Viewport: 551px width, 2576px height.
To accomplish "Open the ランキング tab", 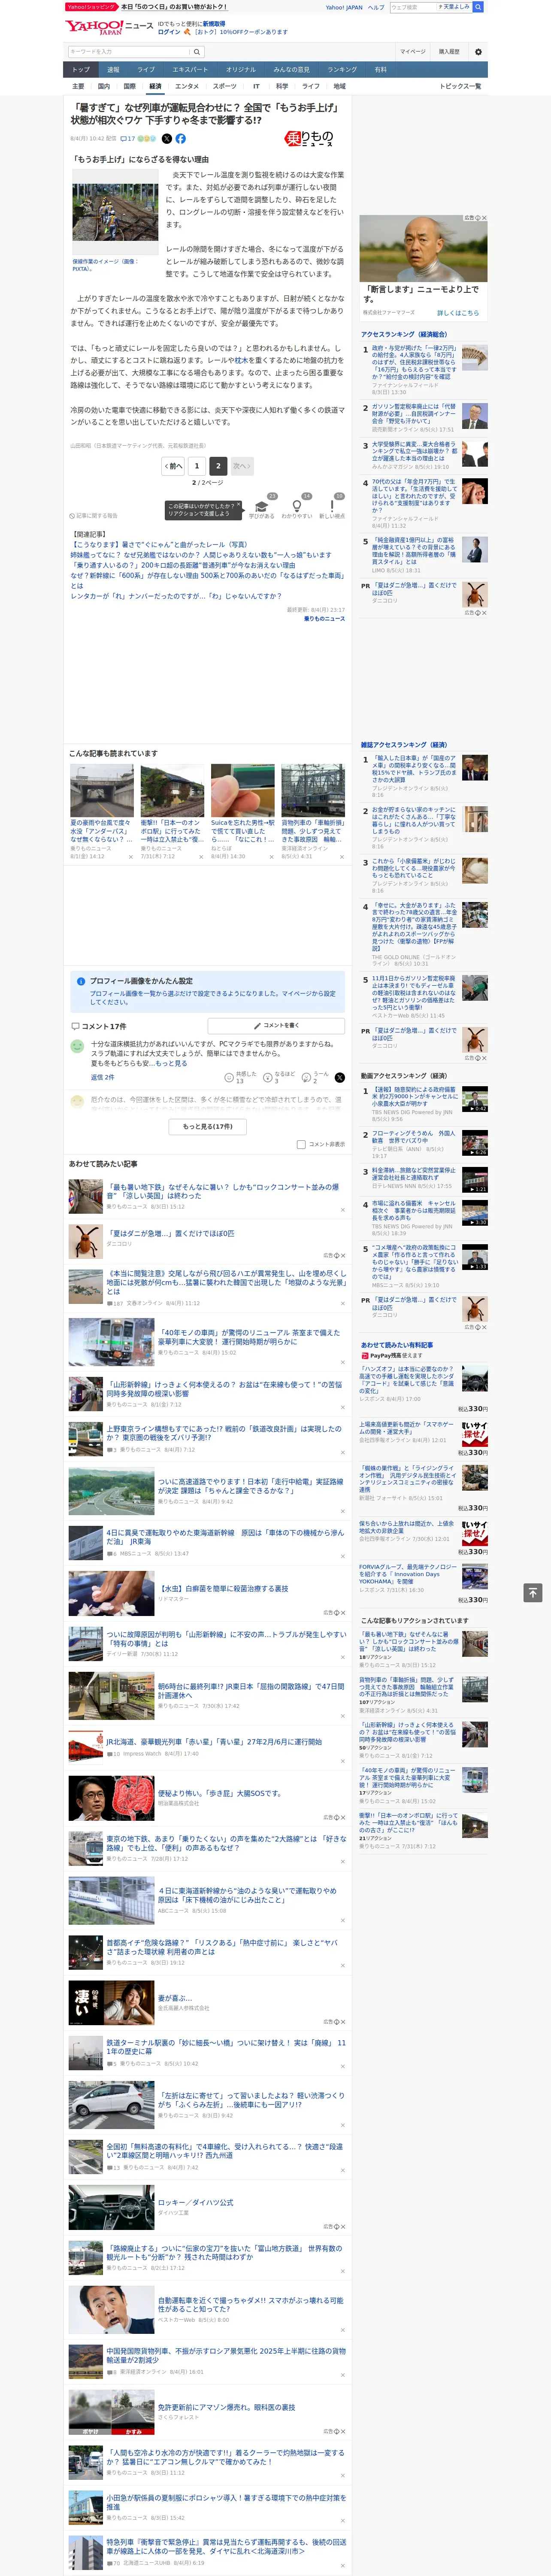I will point(342,70).
